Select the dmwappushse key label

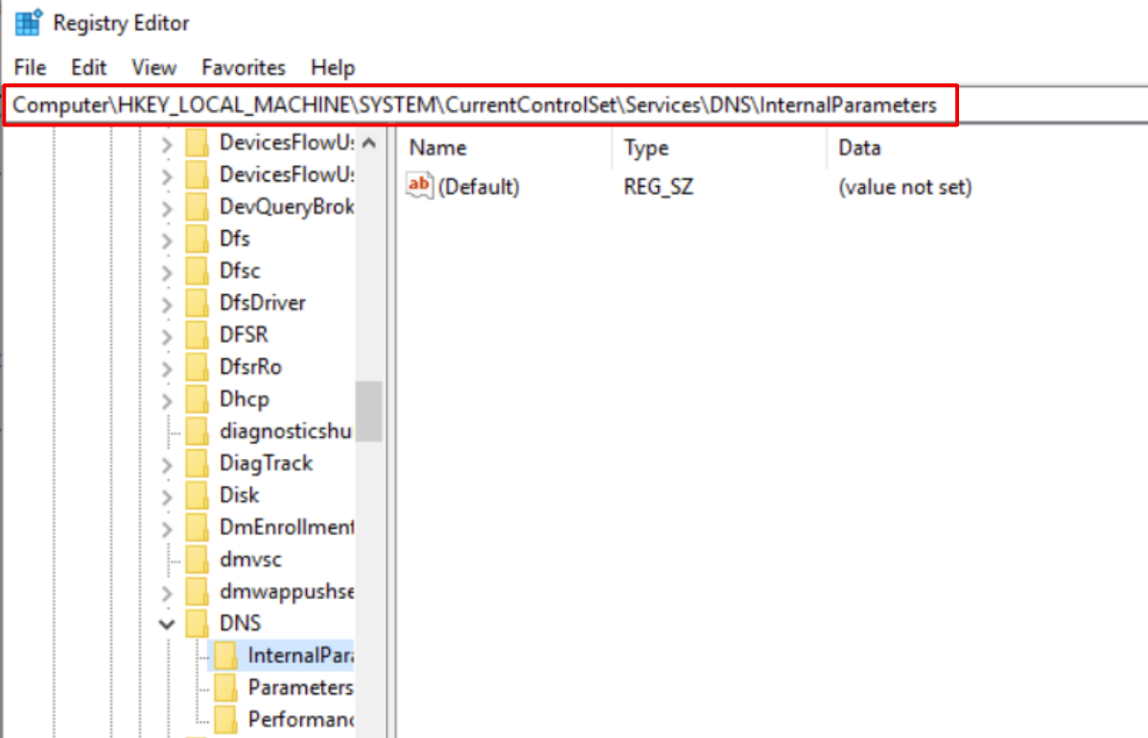pyautogui.click(x=286, y=591)
